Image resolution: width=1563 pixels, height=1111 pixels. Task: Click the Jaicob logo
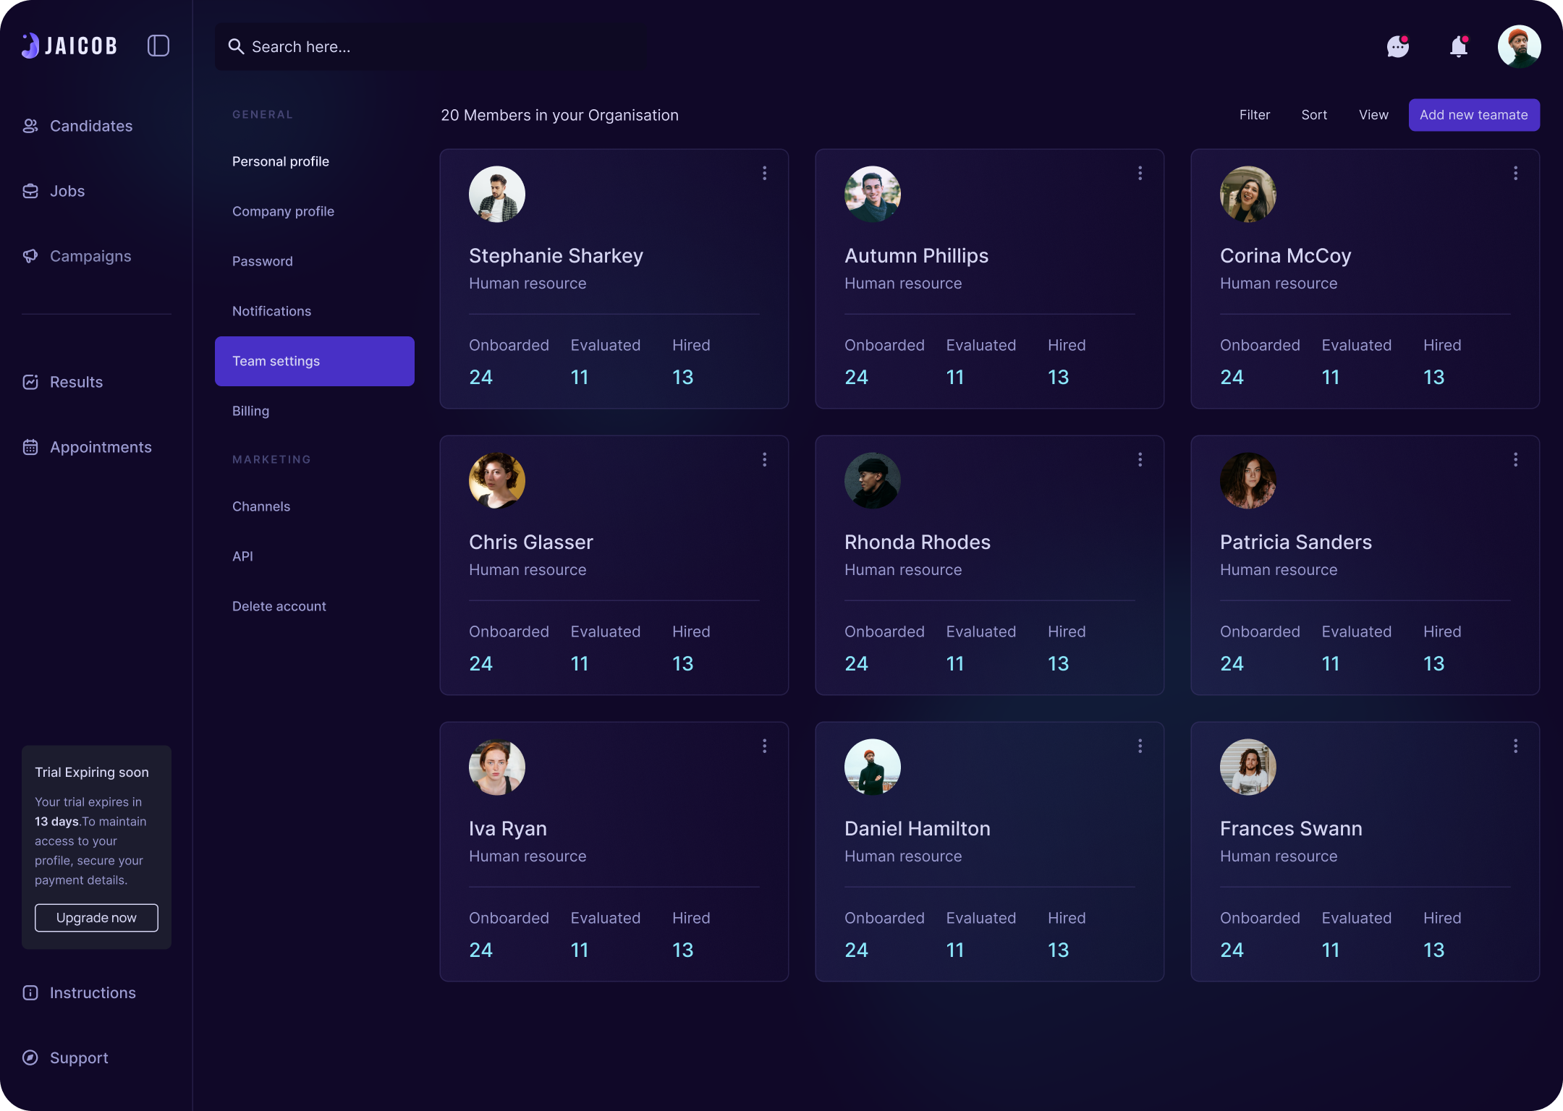click(69, 45)
